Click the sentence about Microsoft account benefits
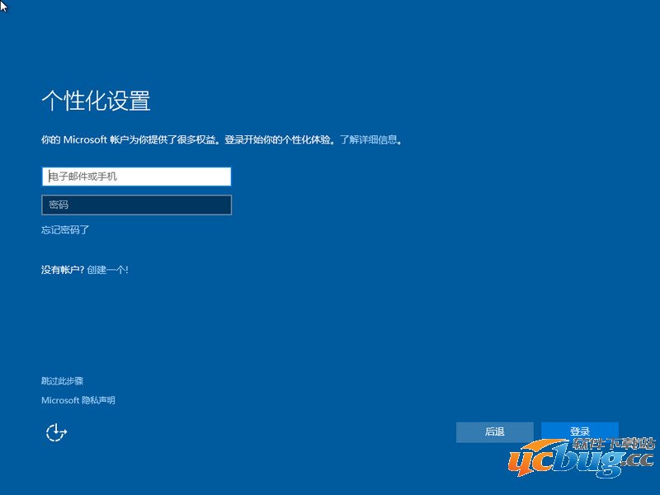The width and height of the screenshot is (660, 495). click(x=130, y=140)
